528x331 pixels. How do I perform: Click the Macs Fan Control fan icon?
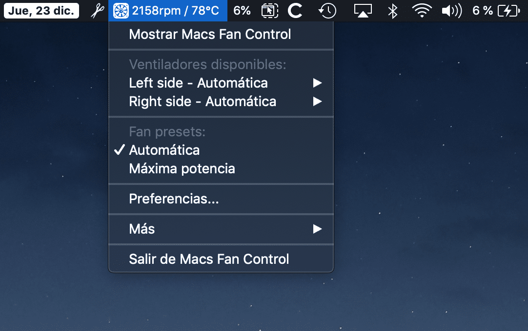click(x=121, y=11)
